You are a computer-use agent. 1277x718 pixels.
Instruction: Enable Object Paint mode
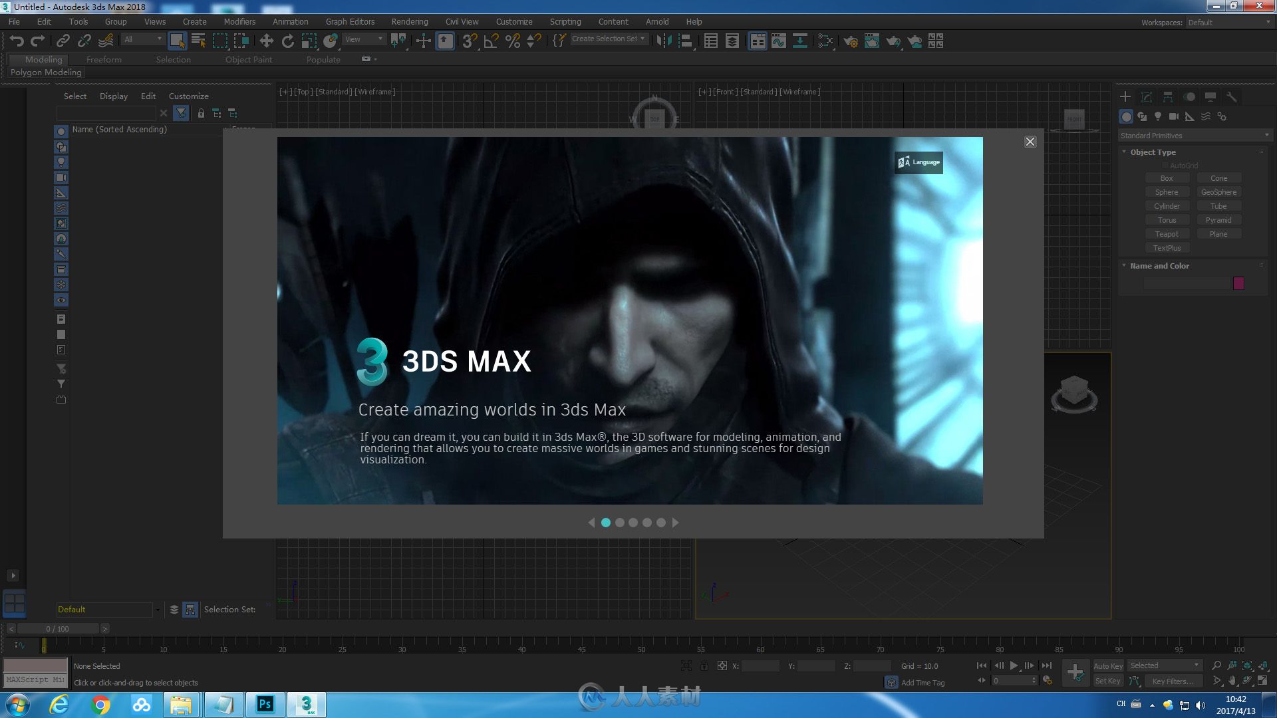coord(247,59)
